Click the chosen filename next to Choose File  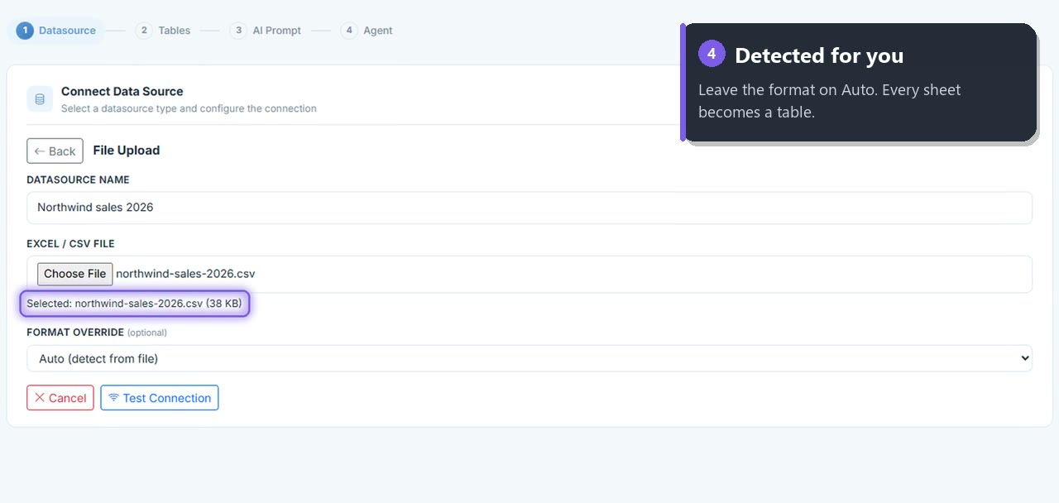coord(186,274)
